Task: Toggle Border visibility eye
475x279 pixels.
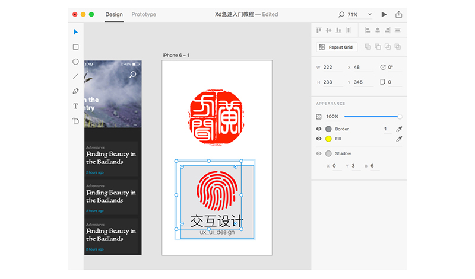Action: [x=319, y=129]
